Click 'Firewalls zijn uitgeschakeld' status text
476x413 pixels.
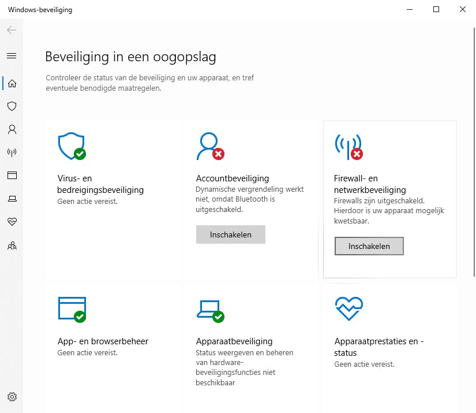379,201
